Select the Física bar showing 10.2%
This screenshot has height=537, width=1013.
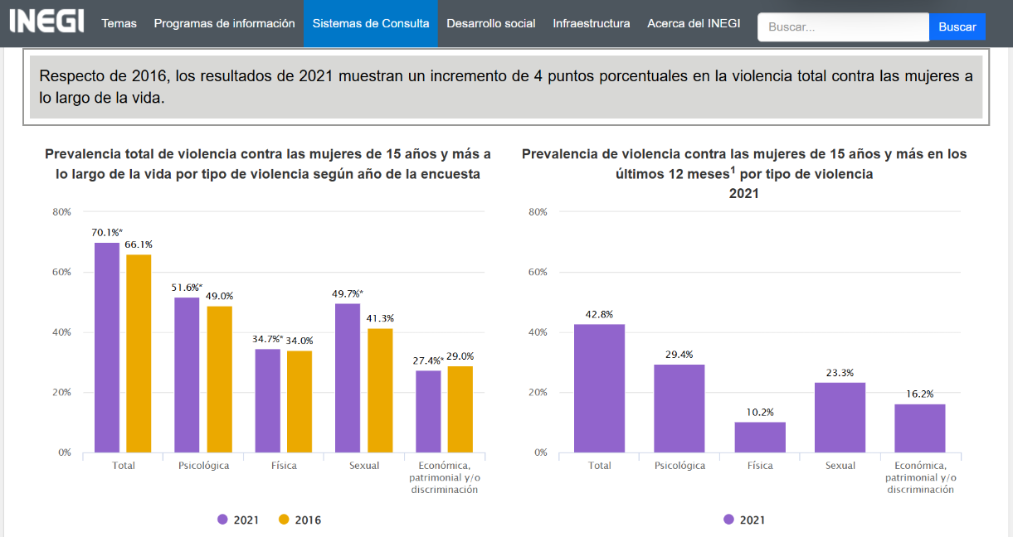759,435
